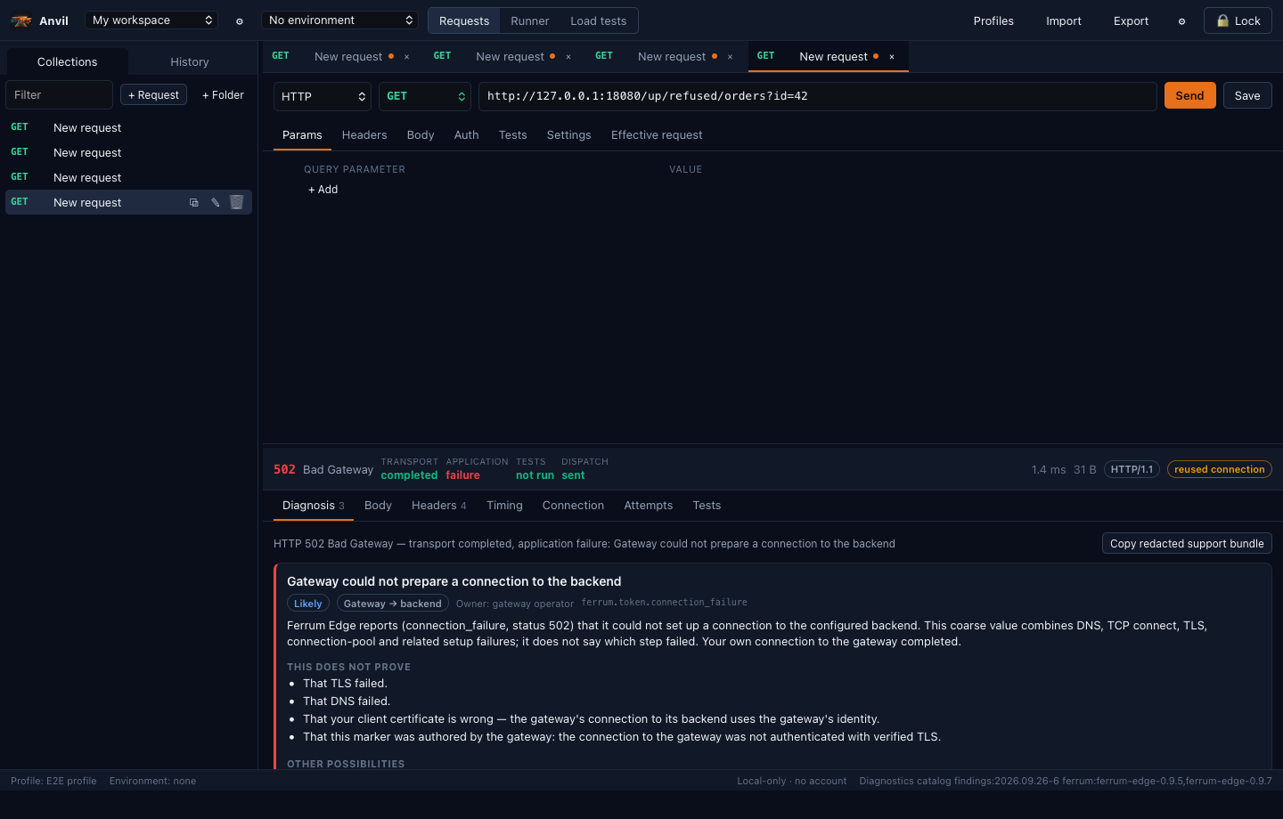Image resolution: width=1283 pixels, height=819 pixels.
Task: Open Profiles in the top bar
Action: click(993, 20)
